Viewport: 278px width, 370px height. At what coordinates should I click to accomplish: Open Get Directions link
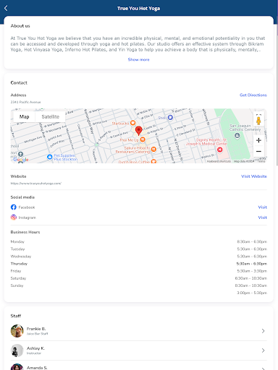(253, 95)
